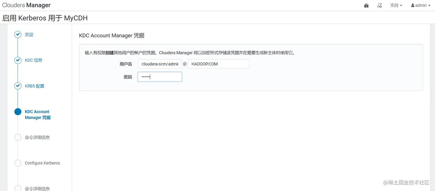Screen dimensions: 435x191
Task: Open the parcels gift icon in header
Action: tap(366, 5)
